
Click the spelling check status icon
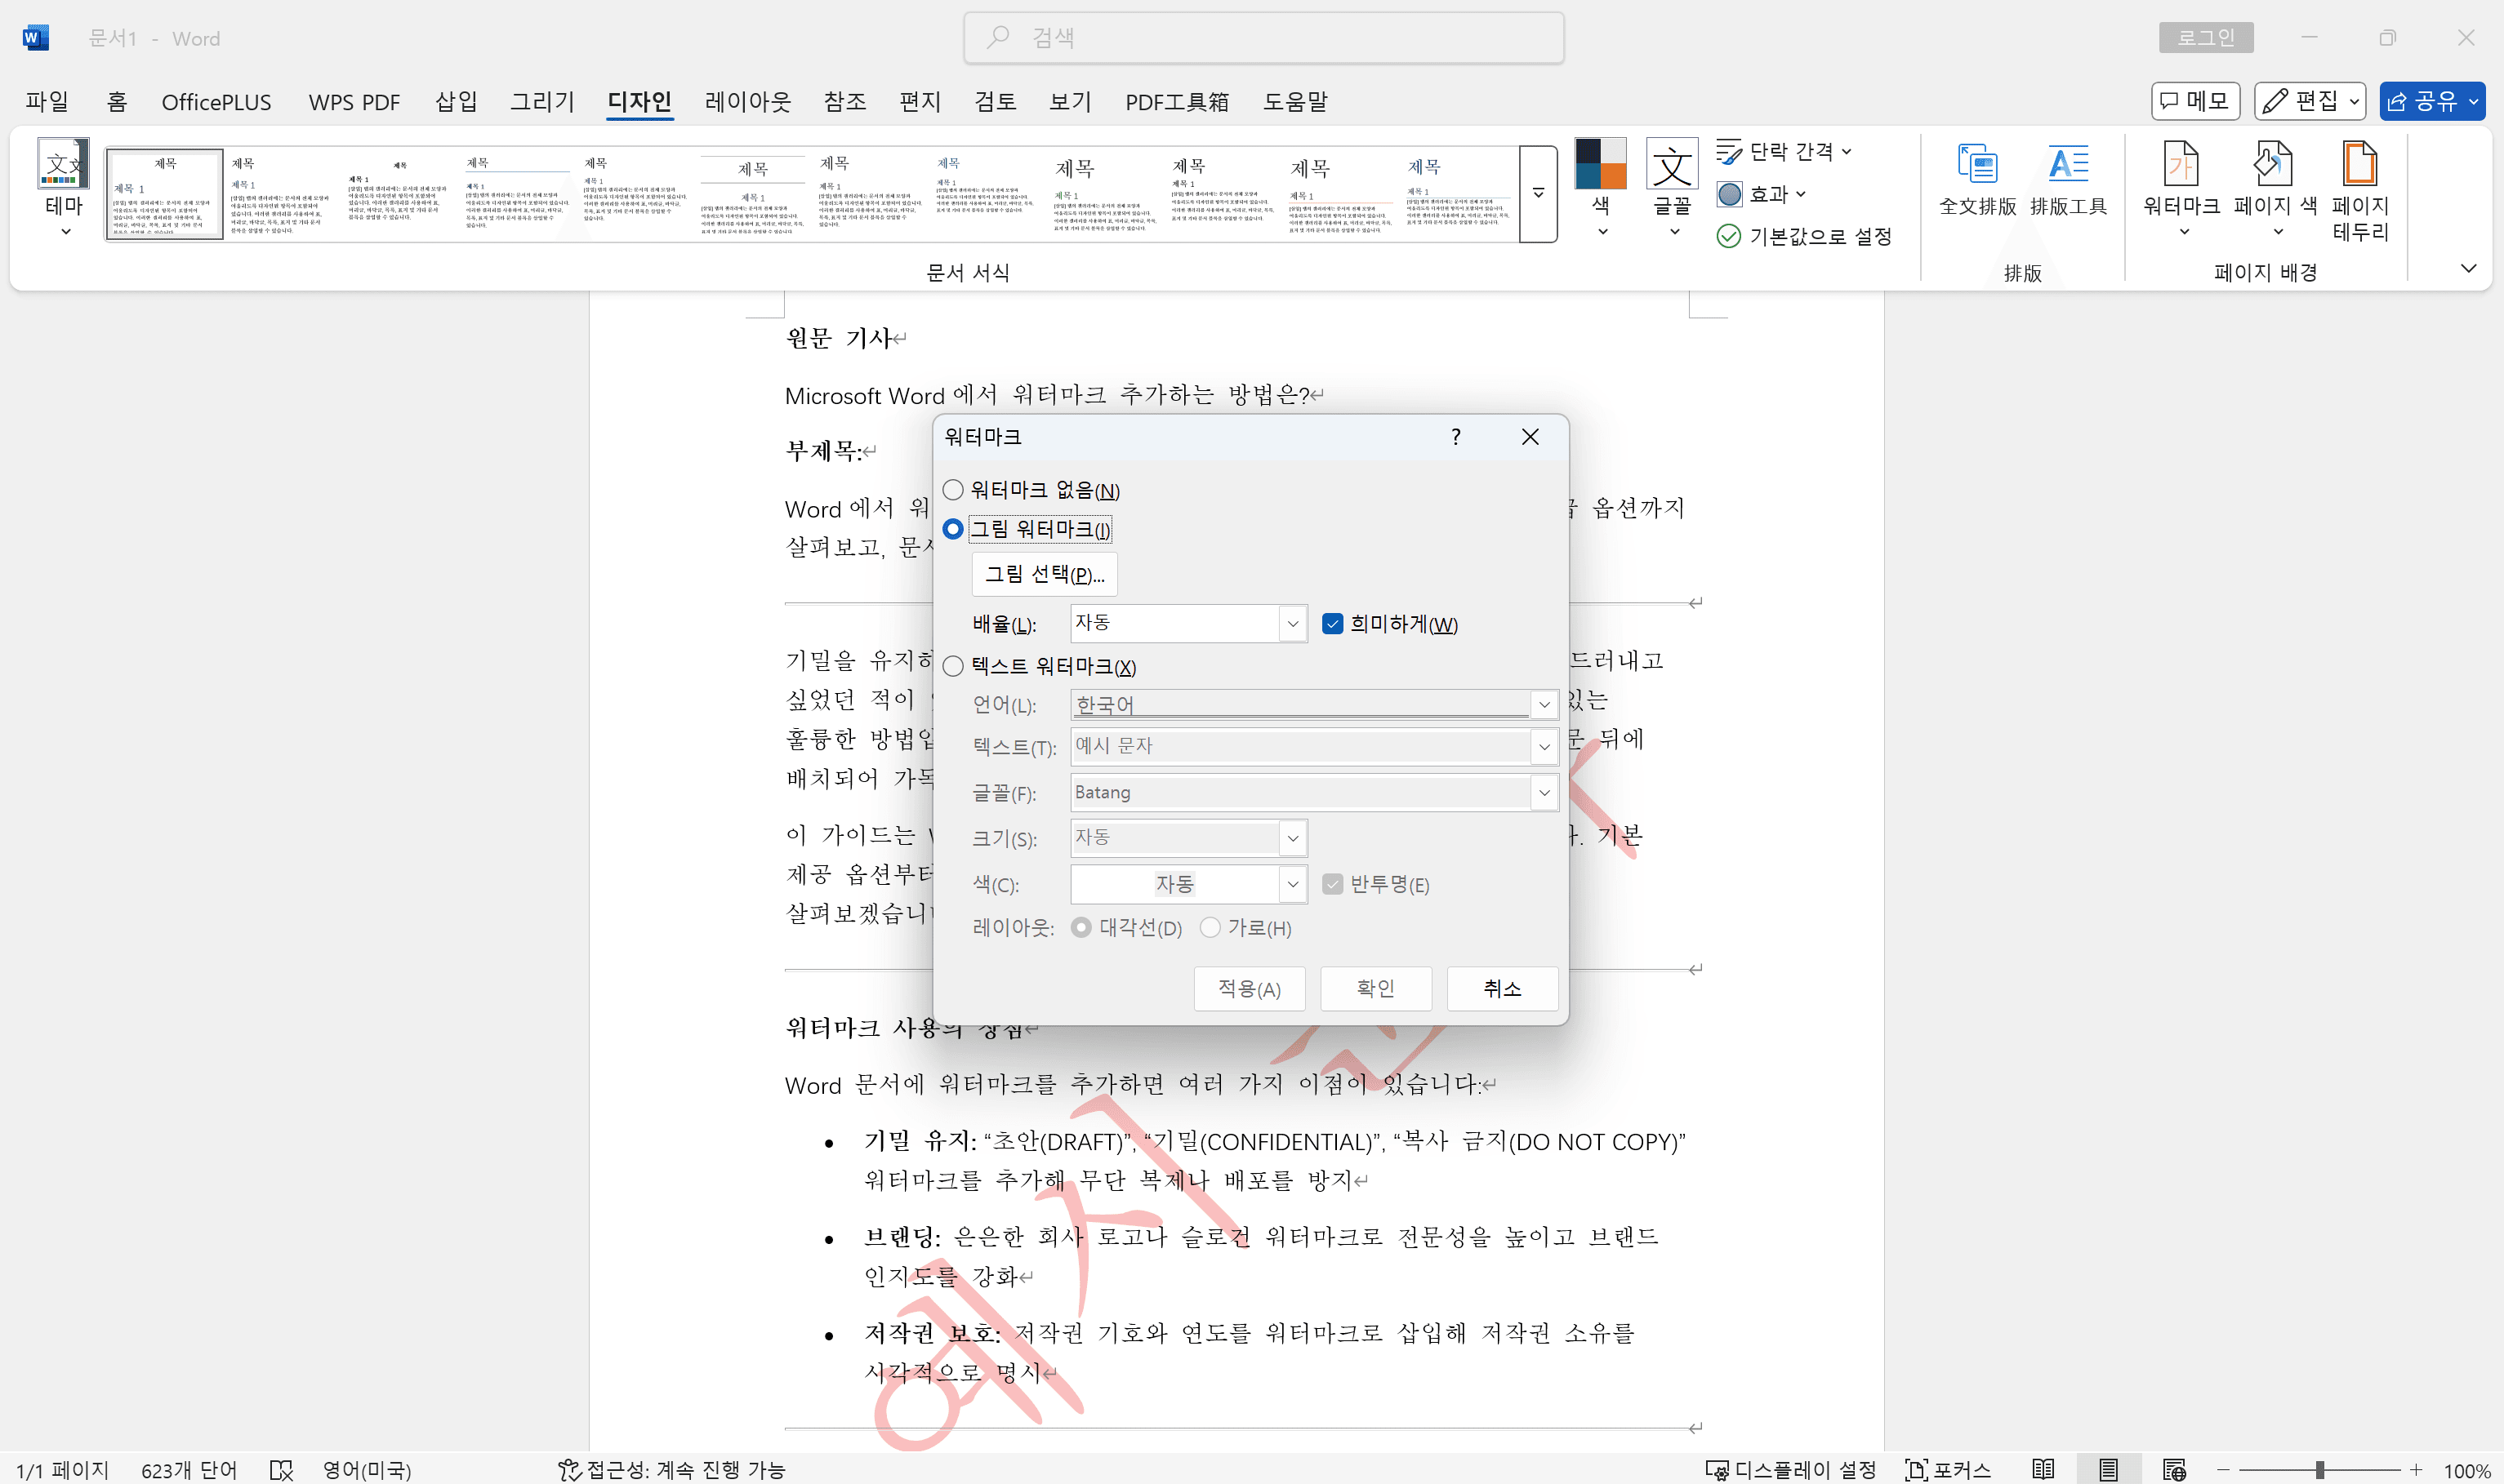(281, 1469)
